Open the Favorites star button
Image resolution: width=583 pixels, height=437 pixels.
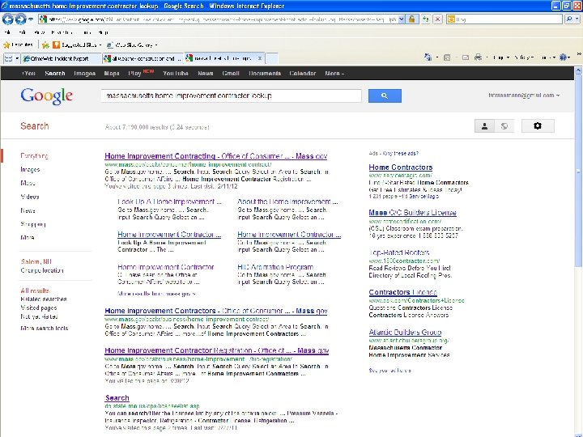point(18,45)
